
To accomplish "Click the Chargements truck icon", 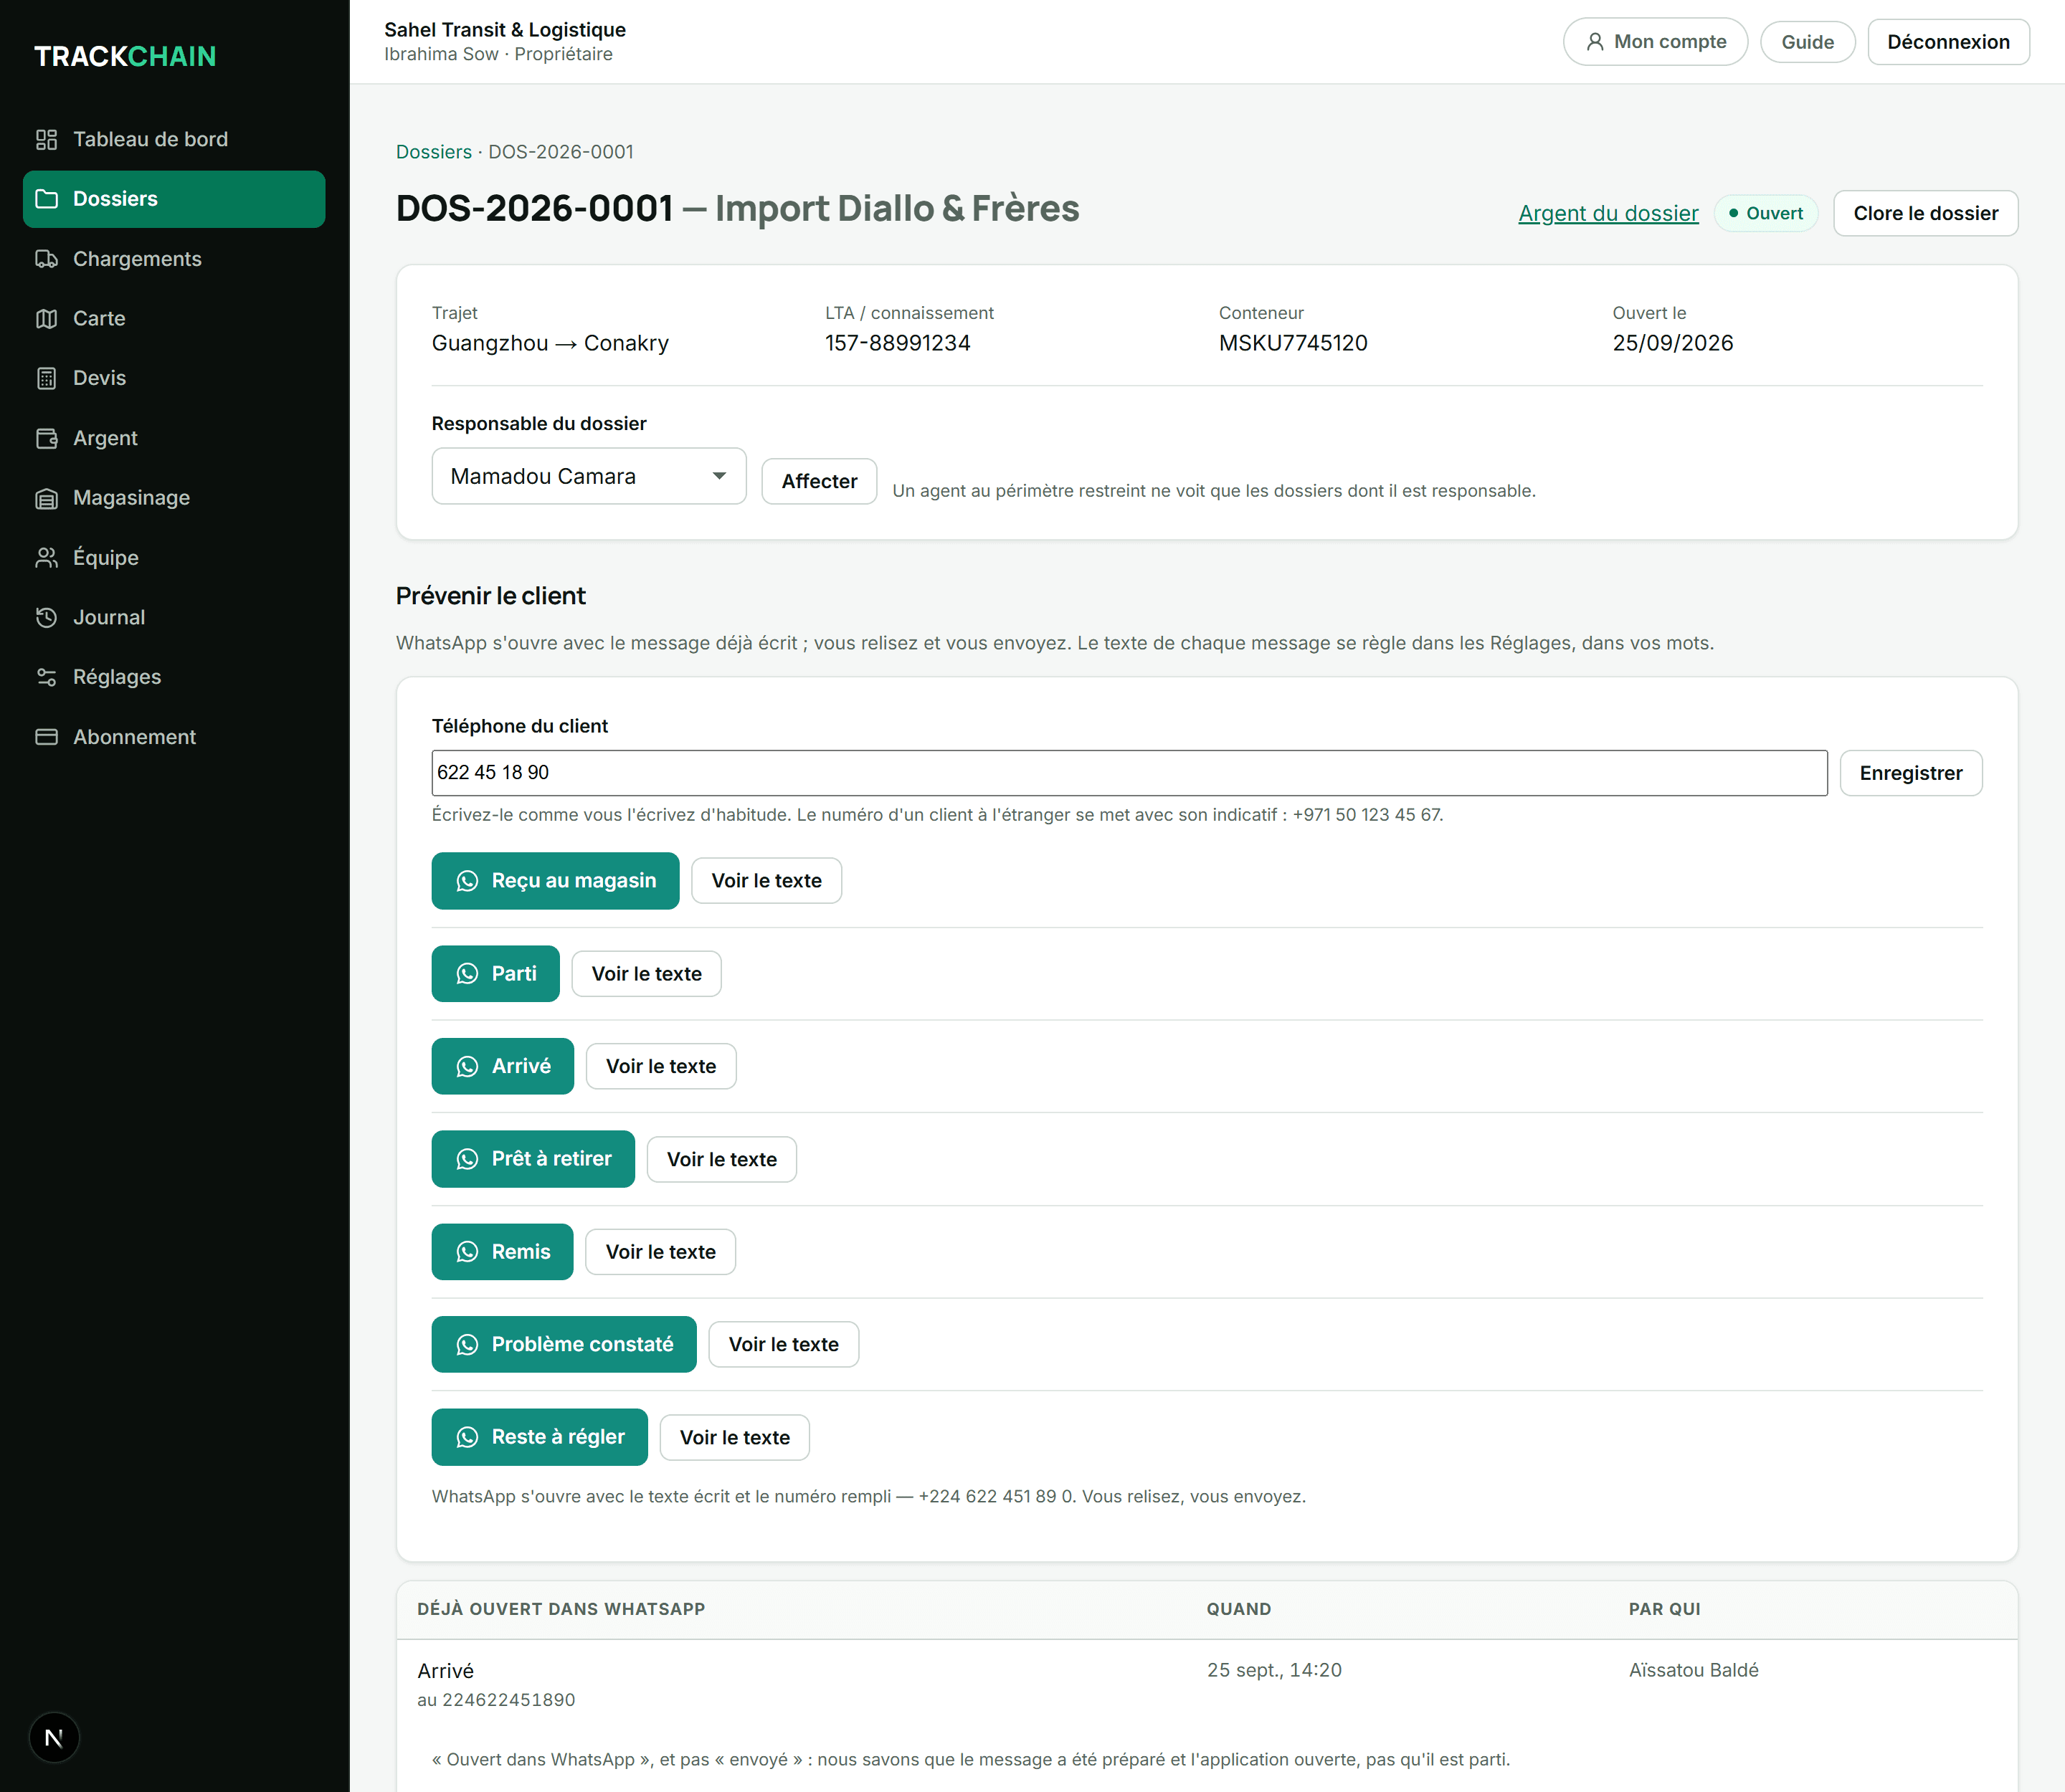I will click(46, 259).
